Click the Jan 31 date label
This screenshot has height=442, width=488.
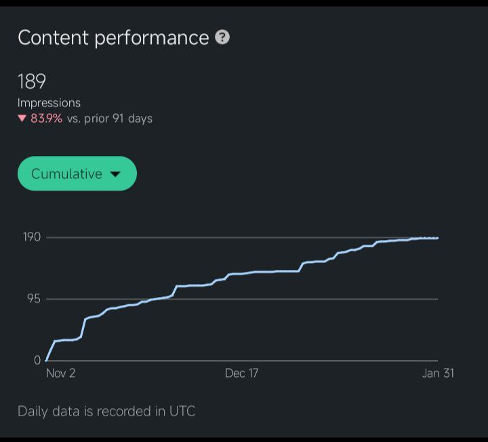[438, 374]
